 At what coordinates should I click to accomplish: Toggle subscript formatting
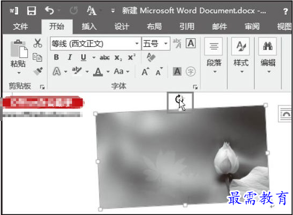tap(118, 57)
